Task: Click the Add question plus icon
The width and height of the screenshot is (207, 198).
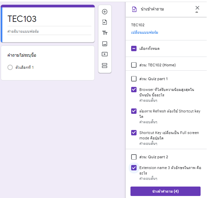Action: click(105, 12)
